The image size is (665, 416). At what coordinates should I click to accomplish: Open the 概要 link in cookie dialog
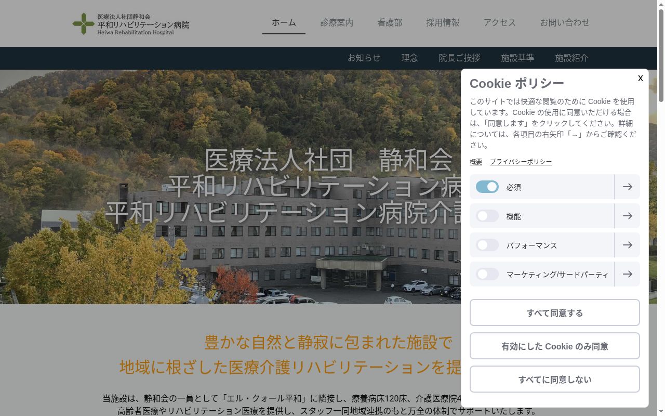(476, 162)
